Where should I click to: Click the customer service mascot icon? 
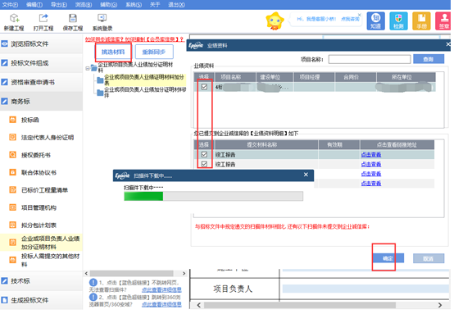[x=275, y=20]
